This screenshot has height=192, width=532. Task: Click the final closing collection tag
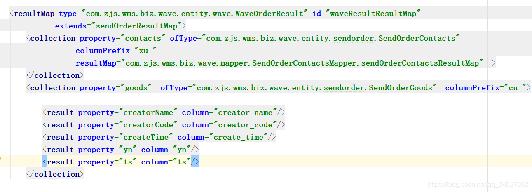pos(55,174)
